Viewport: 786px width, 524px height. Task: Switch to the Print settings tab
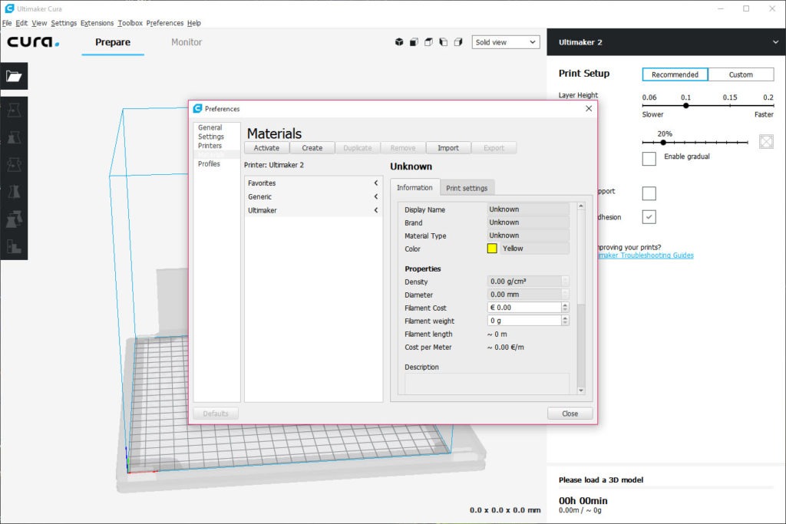pos(467,188)
